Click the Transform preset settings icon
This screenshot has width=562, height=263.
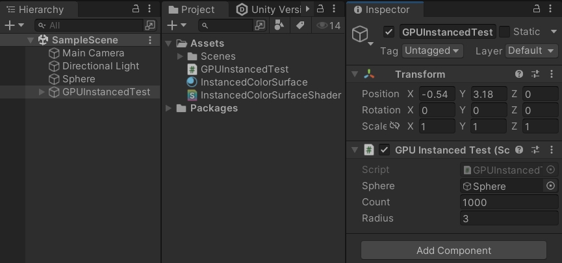pyautogui.click(x=535, y=74)
